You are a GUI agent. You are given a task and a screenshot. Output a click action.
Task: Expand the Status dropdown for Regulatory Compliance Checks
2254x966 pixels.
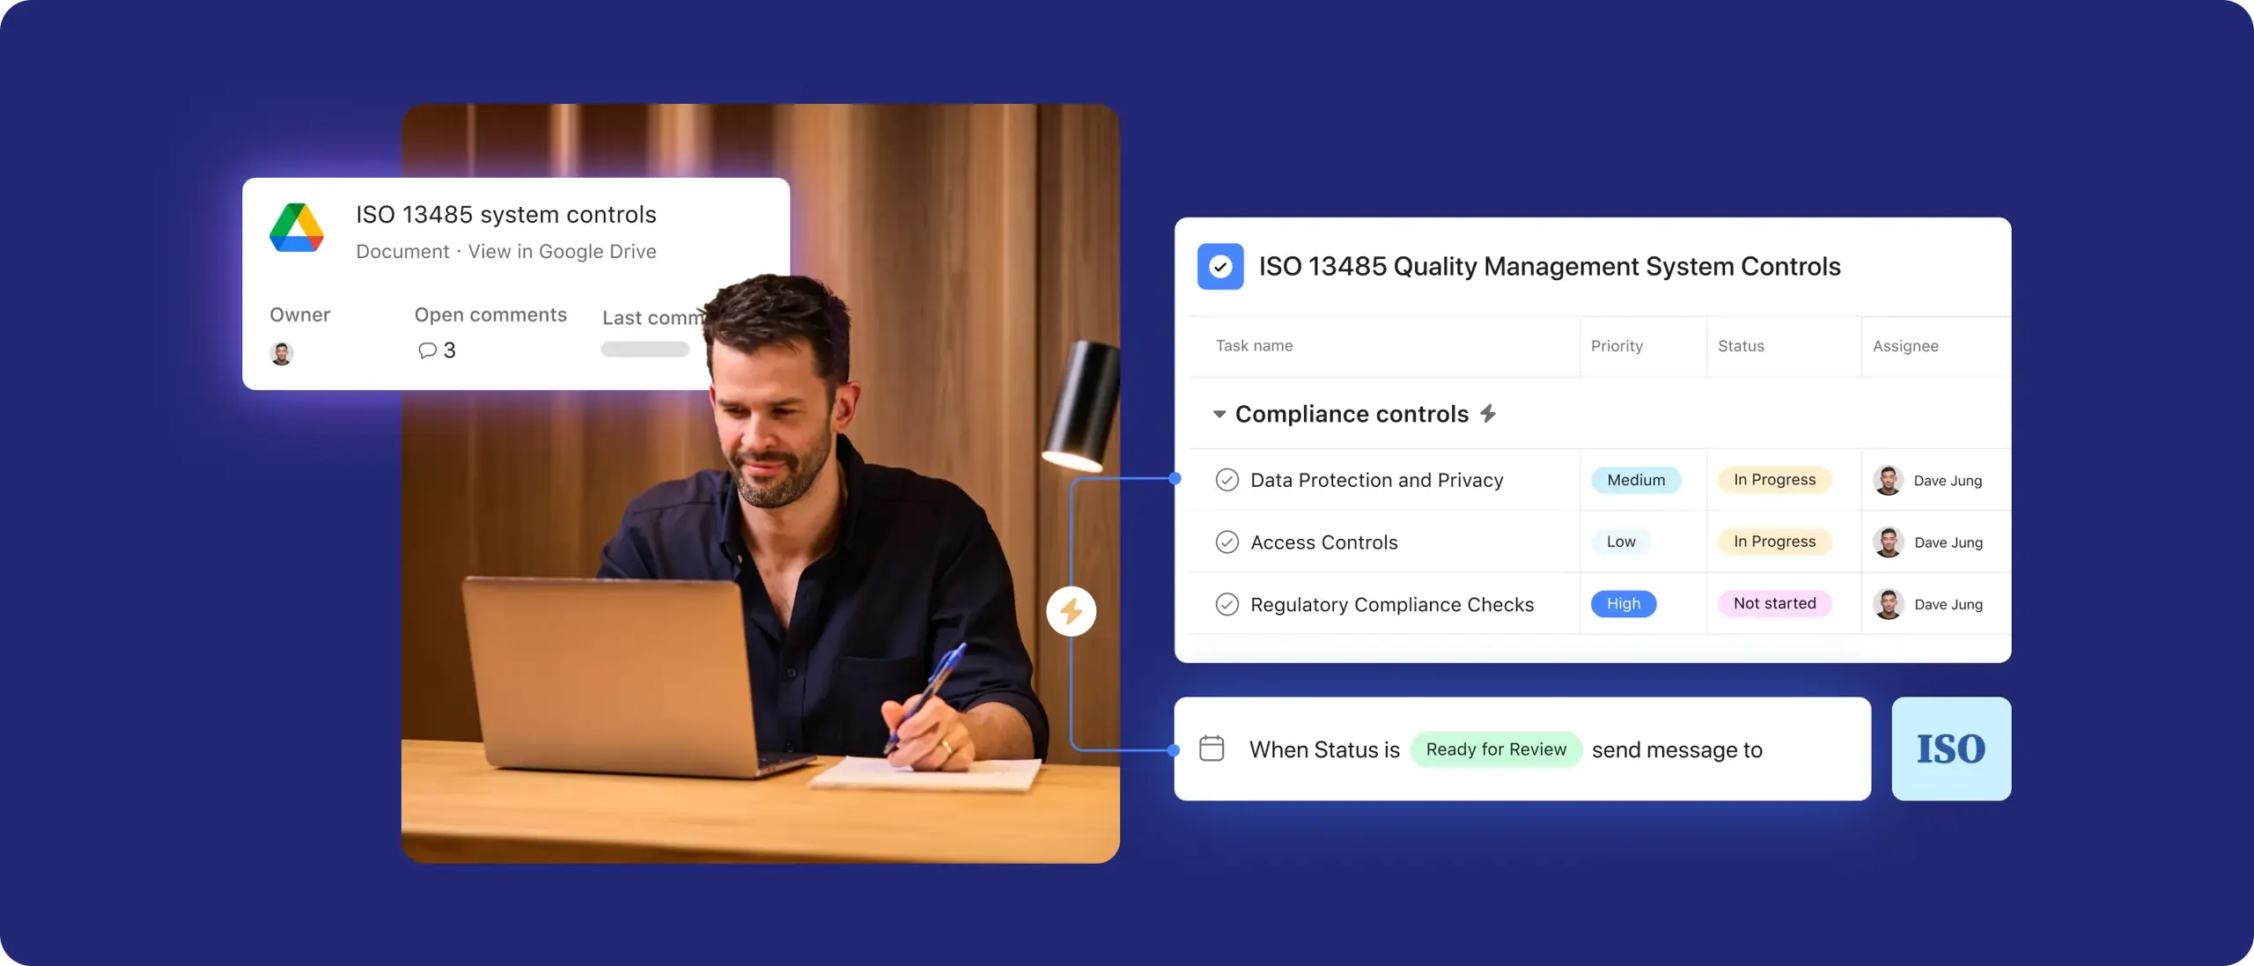(1775, 602)
